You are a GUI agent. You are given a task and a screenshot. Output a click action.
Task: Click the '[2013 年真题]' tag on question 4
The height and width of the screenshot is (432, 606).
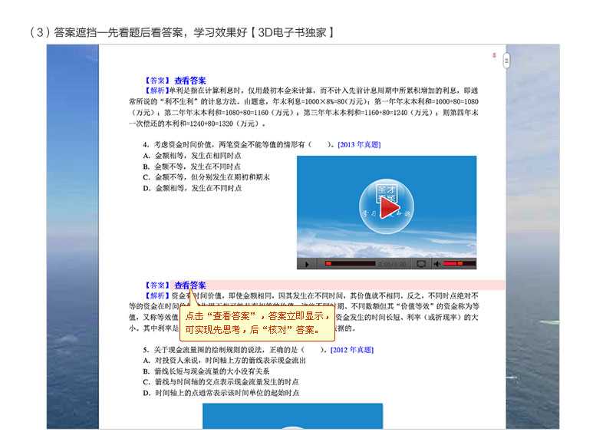[x=358, y=144]
